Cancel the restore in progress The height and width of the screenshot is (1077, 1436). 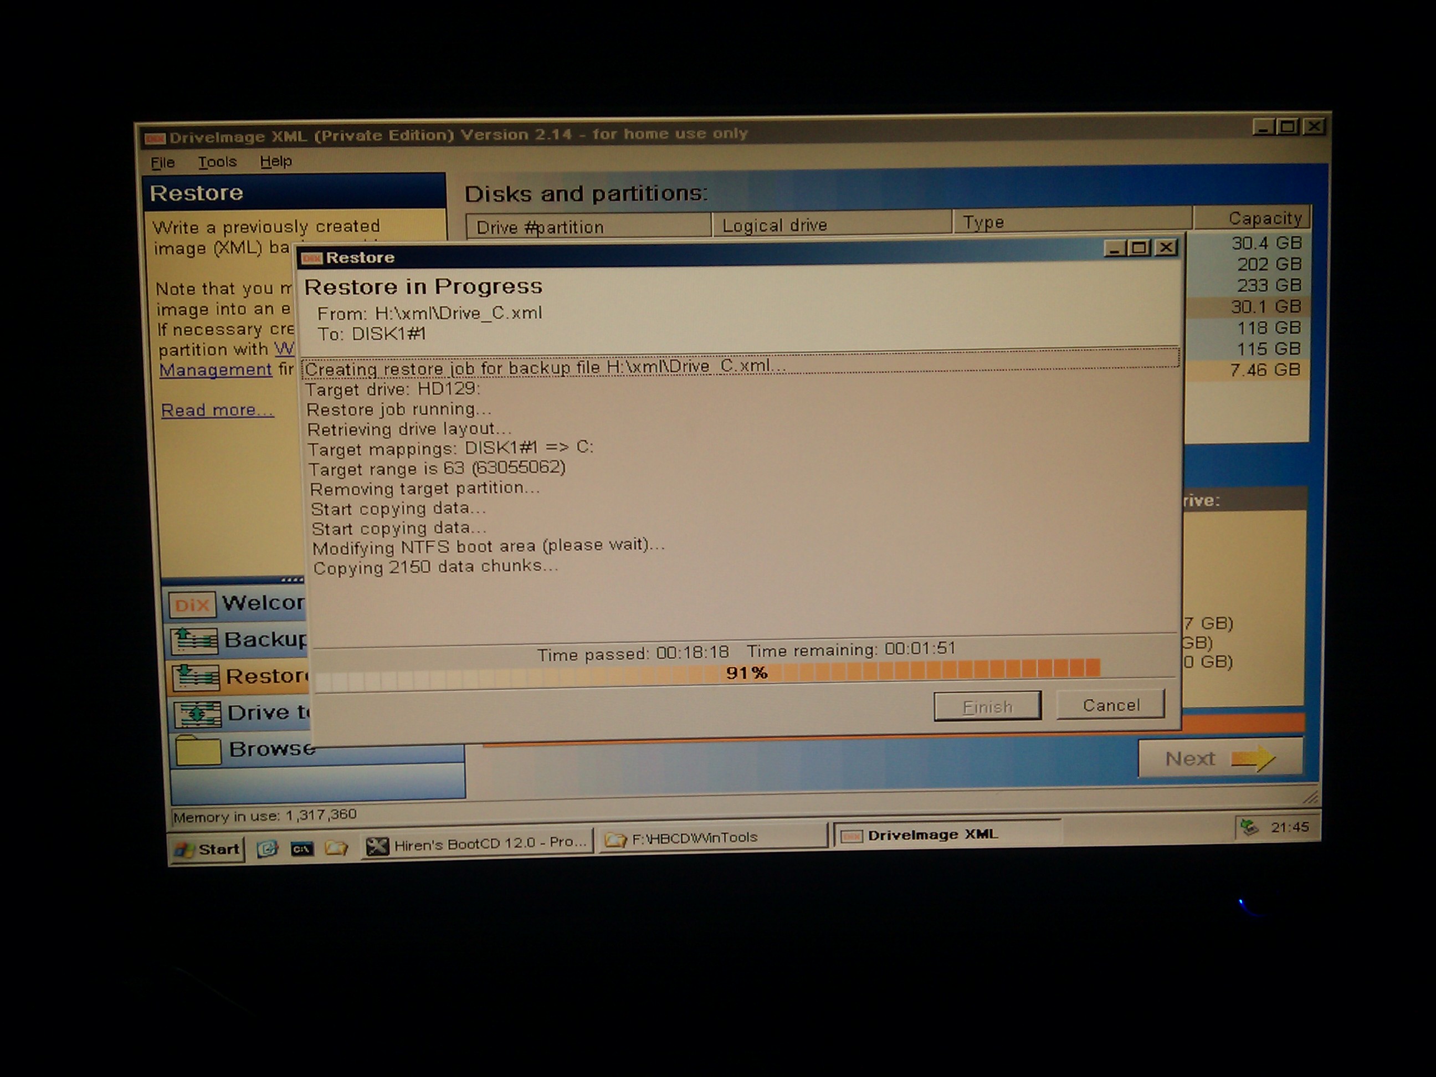click(1111, 705)
